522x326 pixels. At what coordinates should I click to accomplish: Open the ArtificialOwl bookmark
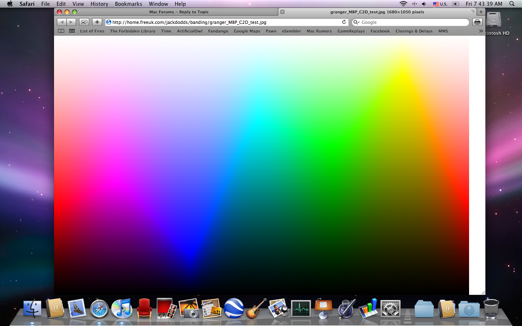190,31
